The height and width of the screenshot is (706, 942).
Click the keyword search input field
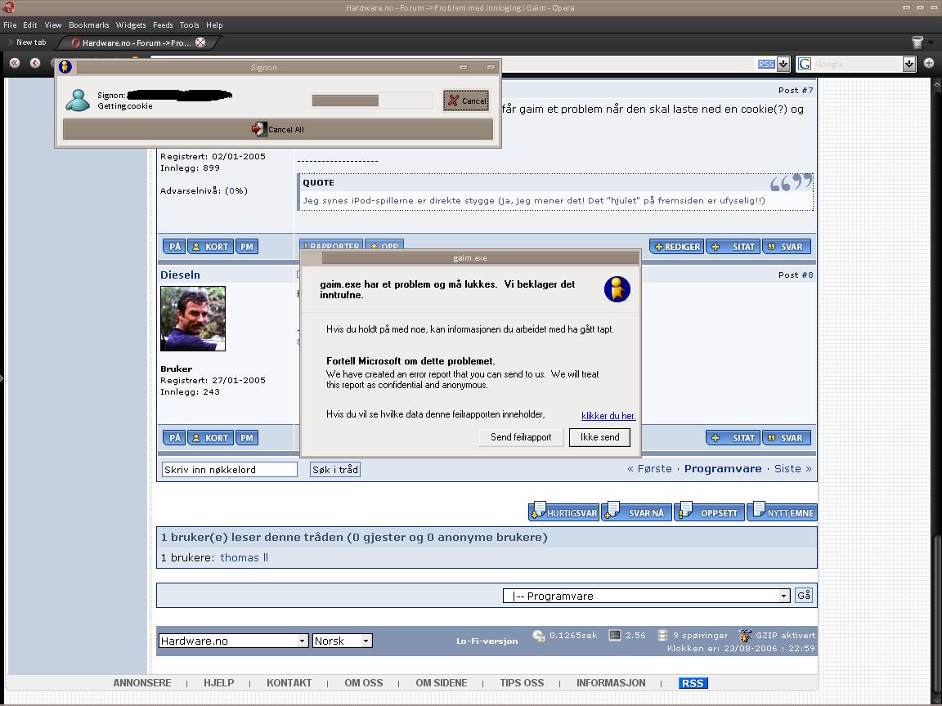(x=230, y=470)
